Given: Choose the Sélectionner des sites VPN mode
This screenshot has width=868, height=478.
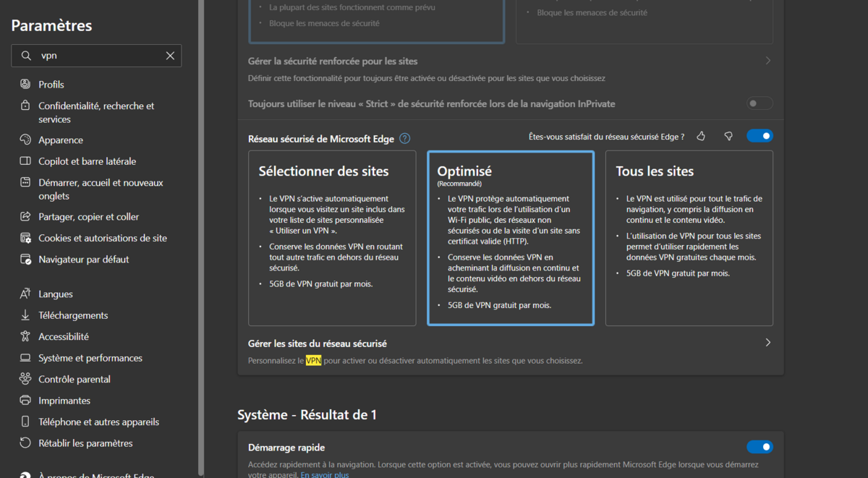Looking at the screenshot, I should tap(332, 238).
